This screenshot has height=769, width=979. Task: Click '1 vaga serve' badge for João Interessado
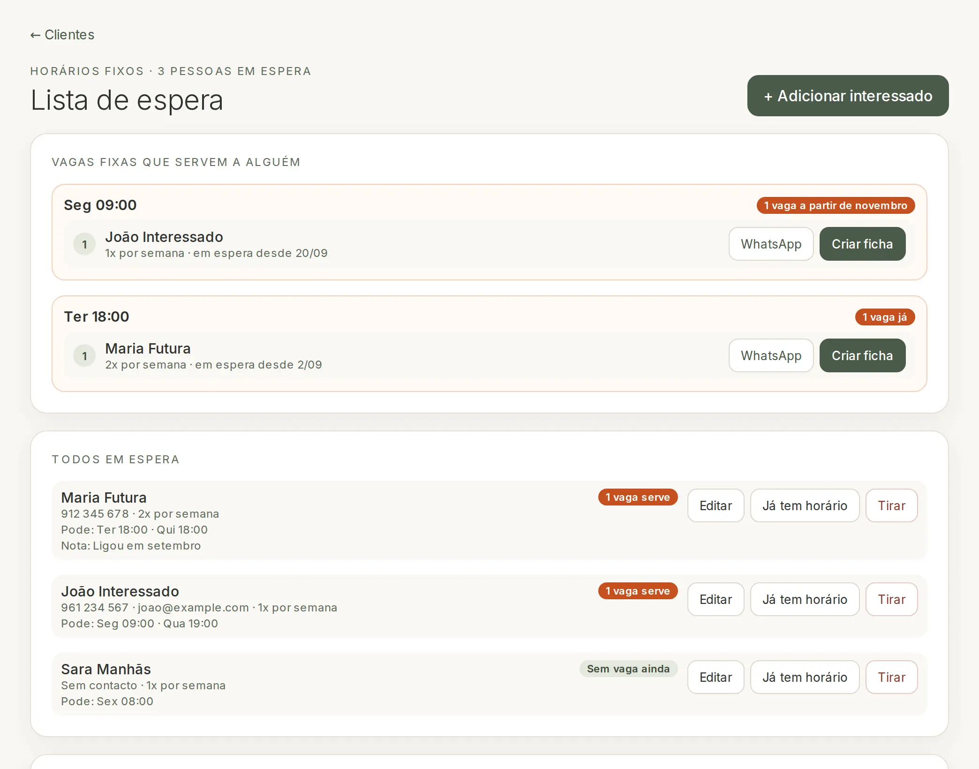[638, 591]
